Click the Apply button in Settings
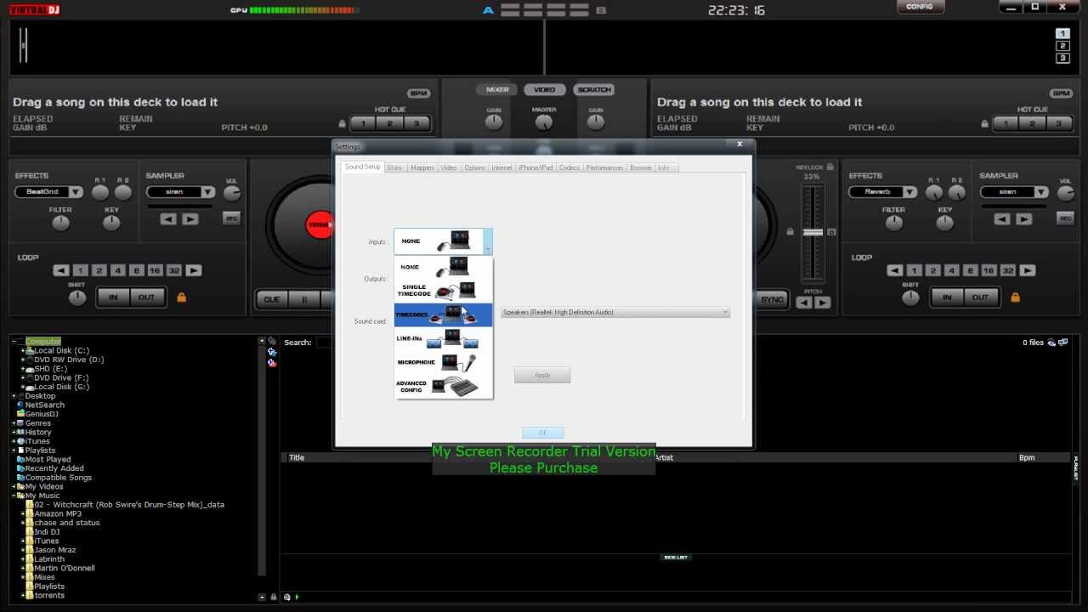This screenshot has width=1088, height=612. [x=542, y=375]
